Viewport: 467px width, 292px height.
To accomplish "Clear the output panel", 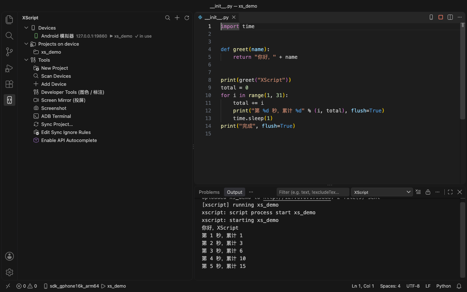I will point(418,192).
